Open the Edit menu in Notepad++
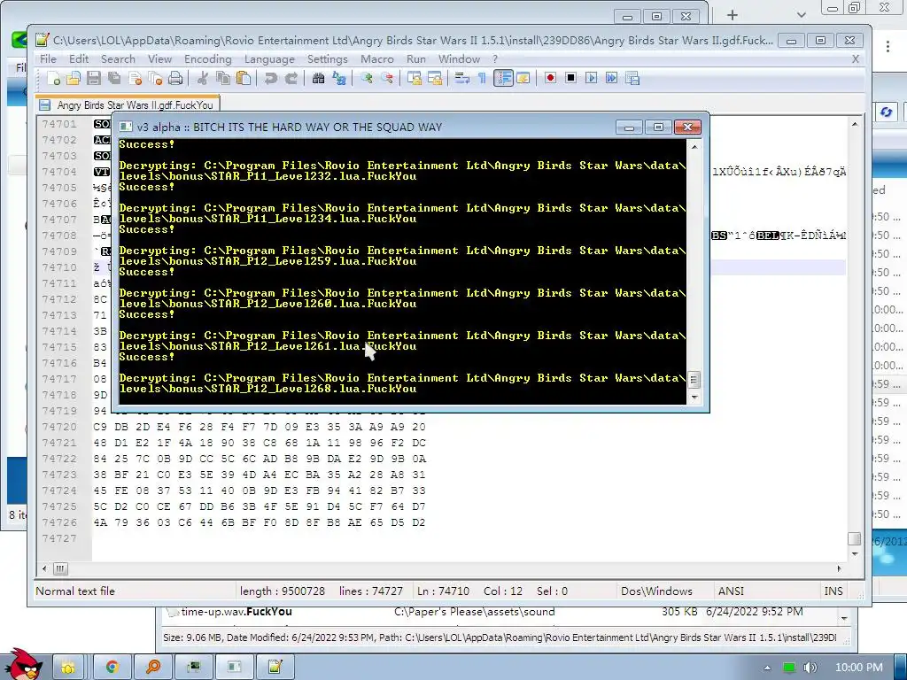This screenshot has width=907, height=680. coord(79,59)
